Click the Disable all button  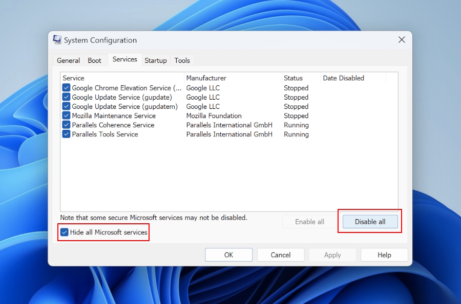[x=370, y=221]
